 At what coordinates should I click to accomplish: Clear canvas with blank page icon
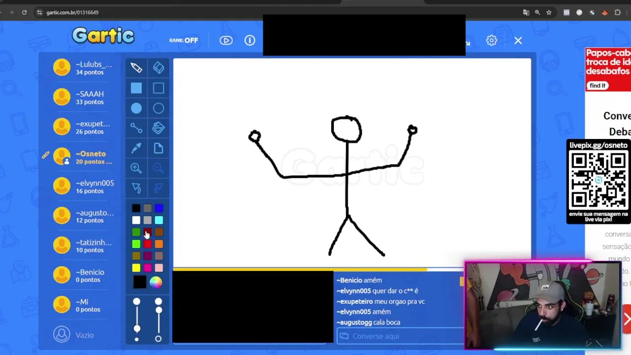(158, 148)
